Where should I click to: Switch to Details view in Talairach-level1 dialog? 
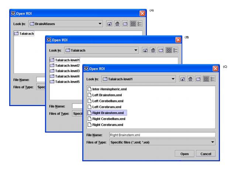pos(212,79)
